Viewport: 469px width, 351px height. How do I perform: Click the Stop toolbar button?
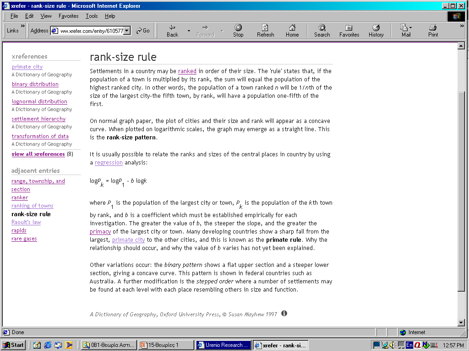(238, 31)
